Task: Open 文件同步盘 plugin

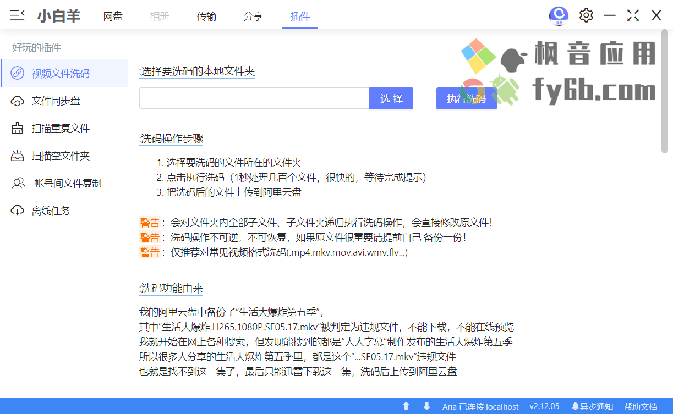Action: coord(64,101)
